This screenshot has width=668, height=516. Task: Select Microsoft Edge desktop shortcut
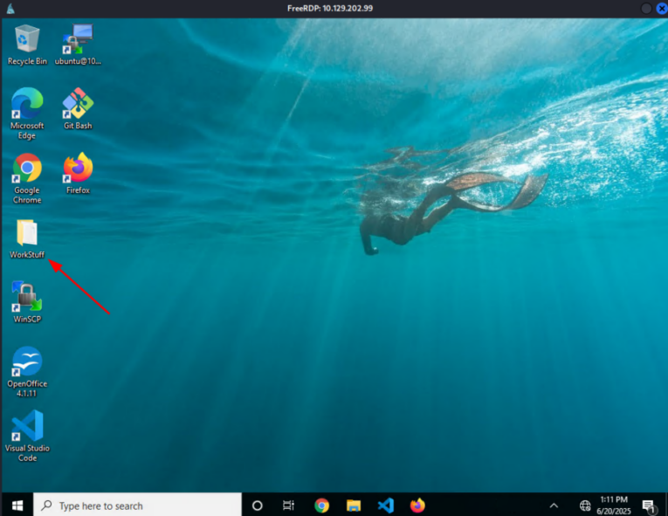coord(27,105)
